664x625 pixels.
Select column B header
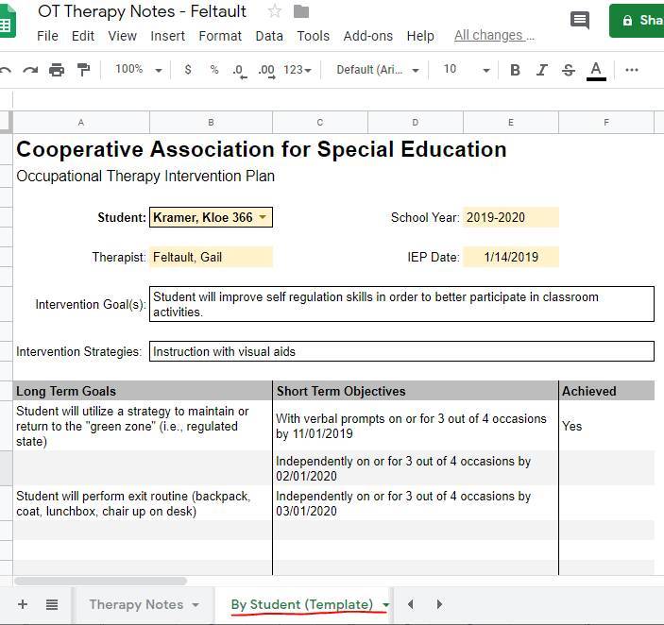click(x=211, y=123)
